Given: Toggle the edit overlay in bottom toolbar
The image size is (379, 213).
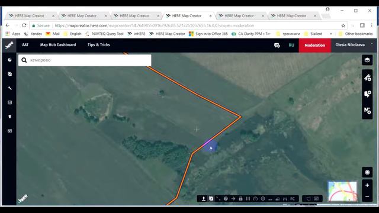Looking at the screenshot, I should click(x=211, y=199).
